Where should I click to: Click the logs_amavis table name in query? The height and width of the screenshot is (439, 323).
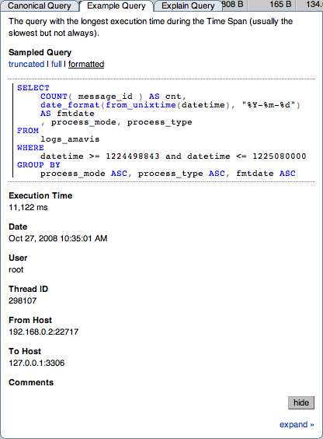pyautogui.click(x=70, y=139)
